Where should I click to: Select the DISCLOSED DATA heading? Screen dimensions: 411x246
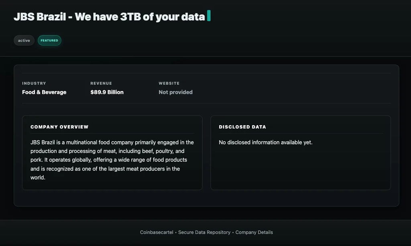(242, 127)
